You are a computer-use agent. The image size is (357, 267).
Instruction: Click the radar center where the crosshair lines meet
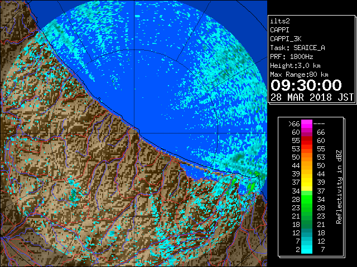tap(134, 133)
